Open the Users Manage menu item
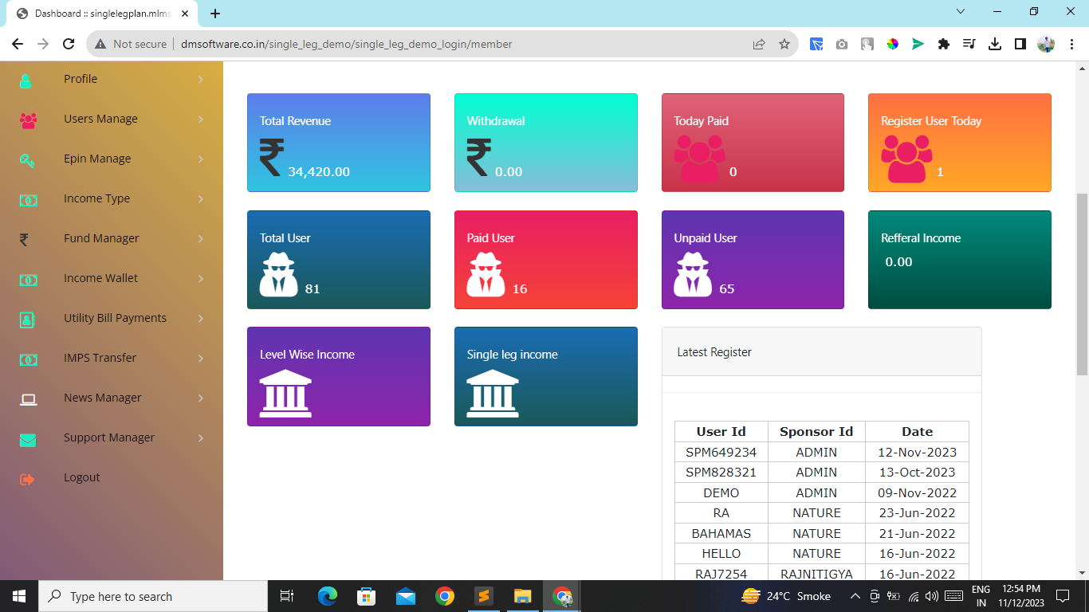Viewport: 1089px width, 612px height. 100,119
